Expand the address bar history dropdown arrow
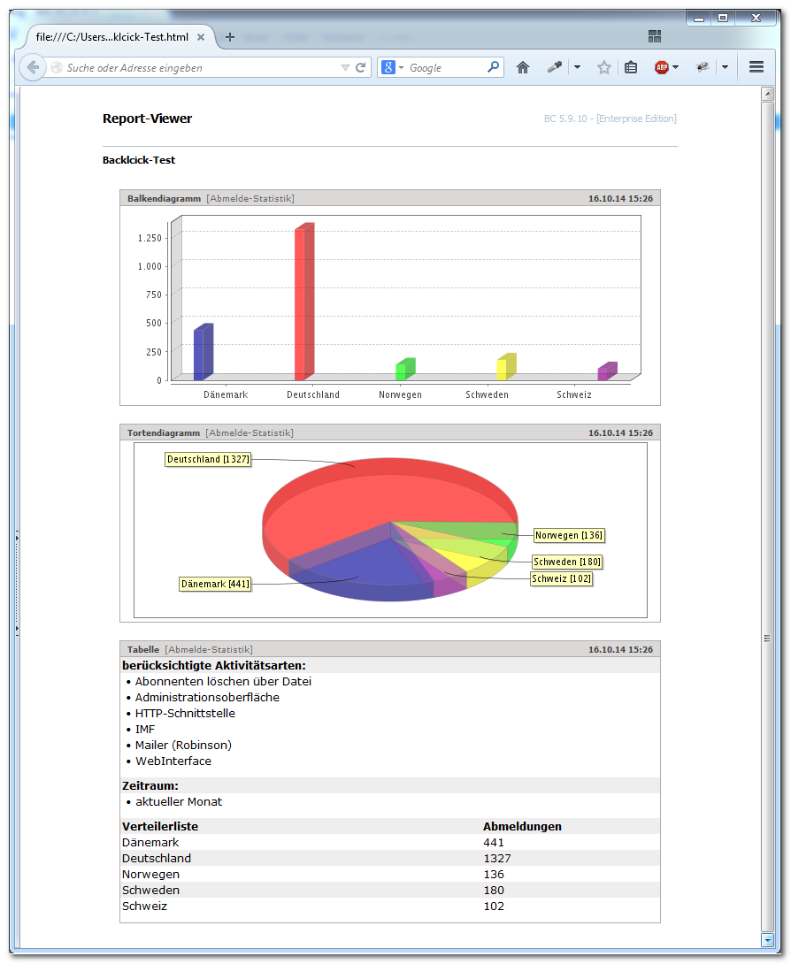 pyautogui.click(x=345, y=67)
